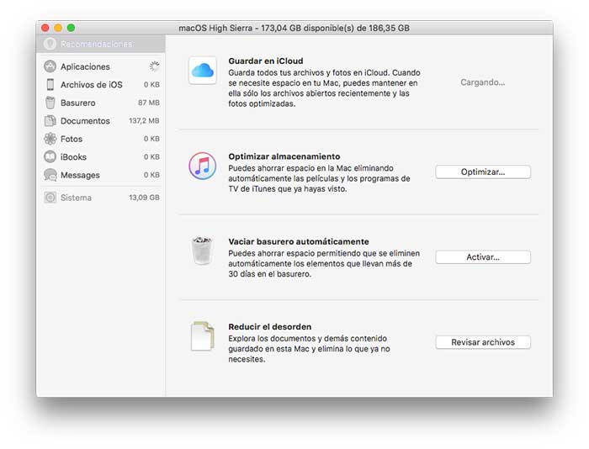589x449 pixels.
Task: Click the Aplicaciones app icon
Action: (x=50, y=66)
